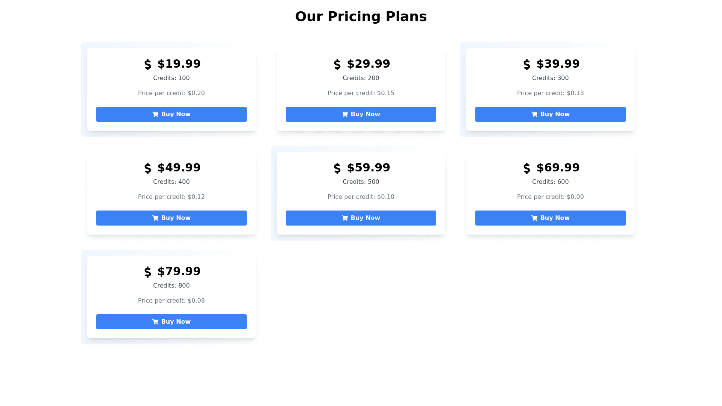Buy the 600 credits plan
The width and height of the screenshot is (722, 406).
[550, 218]
